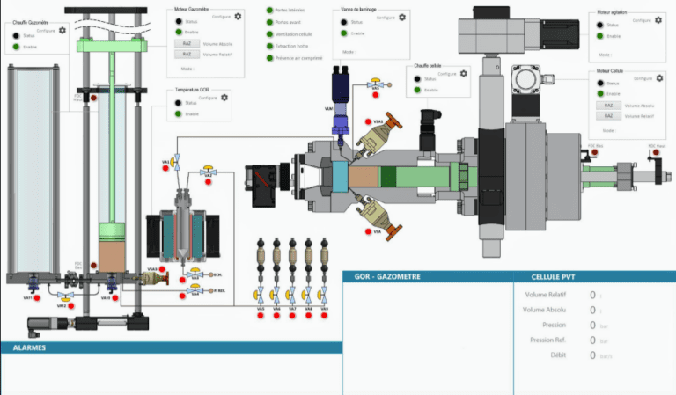
Task: Toggle Enable for Chauffe cellule
Action: tap(417, 90)
